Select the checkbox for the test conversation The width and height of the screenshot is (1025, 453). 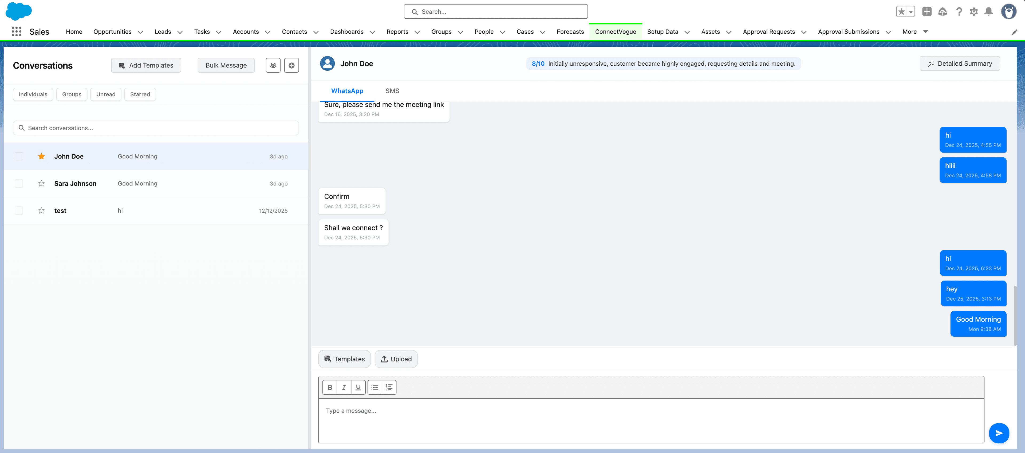pyautogui.click(x=19, y=210)
